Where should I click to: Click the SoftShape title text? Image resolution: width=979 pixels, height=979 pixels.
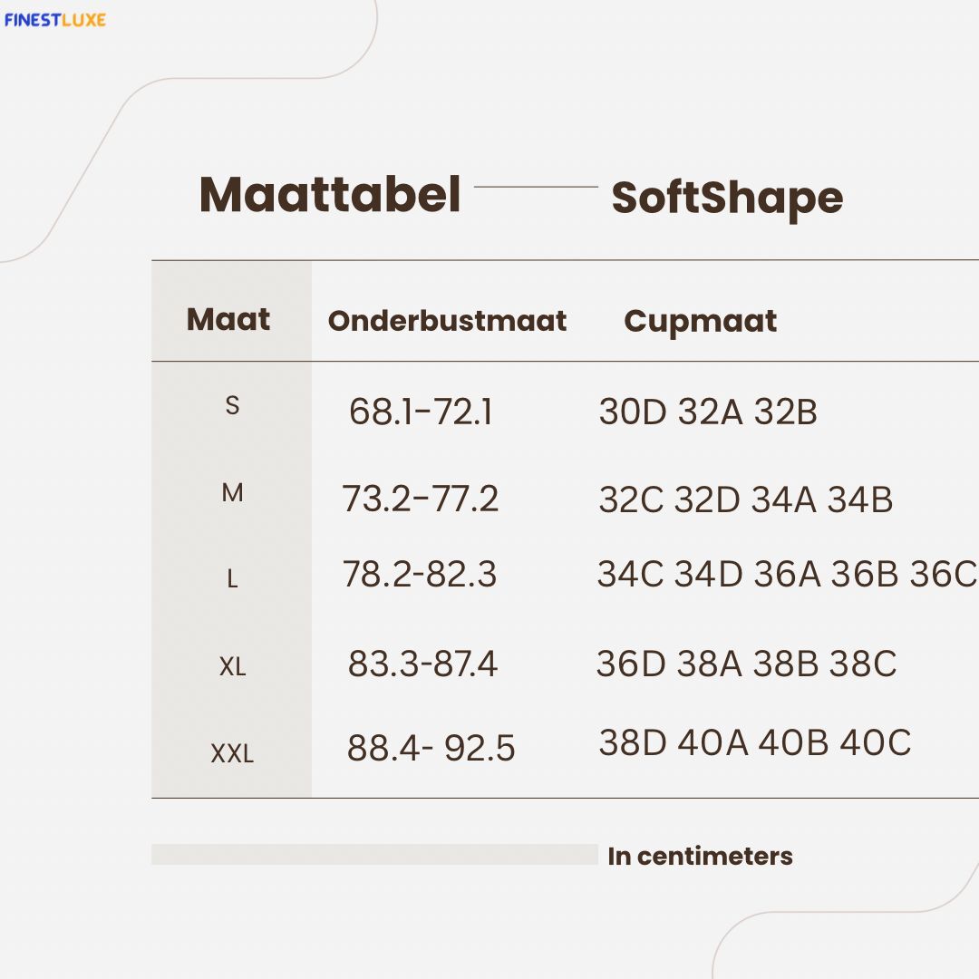(727, 198)
